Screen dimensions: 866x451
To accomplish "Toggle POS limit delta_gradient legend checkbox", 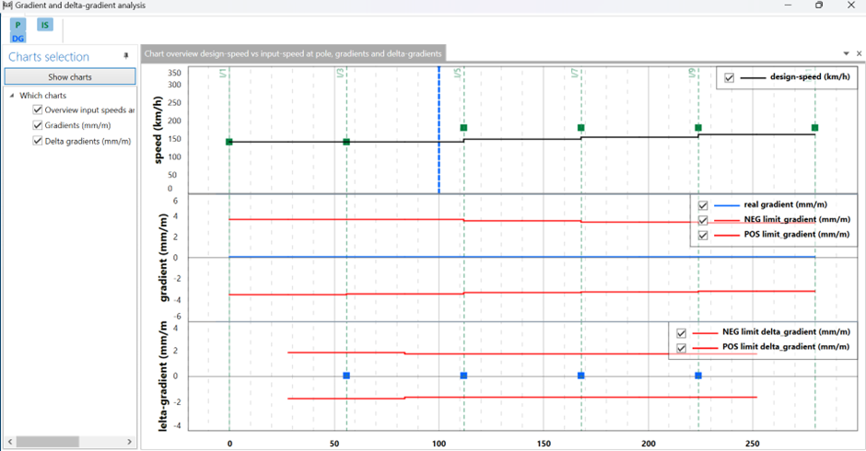I will coord(682,348).
